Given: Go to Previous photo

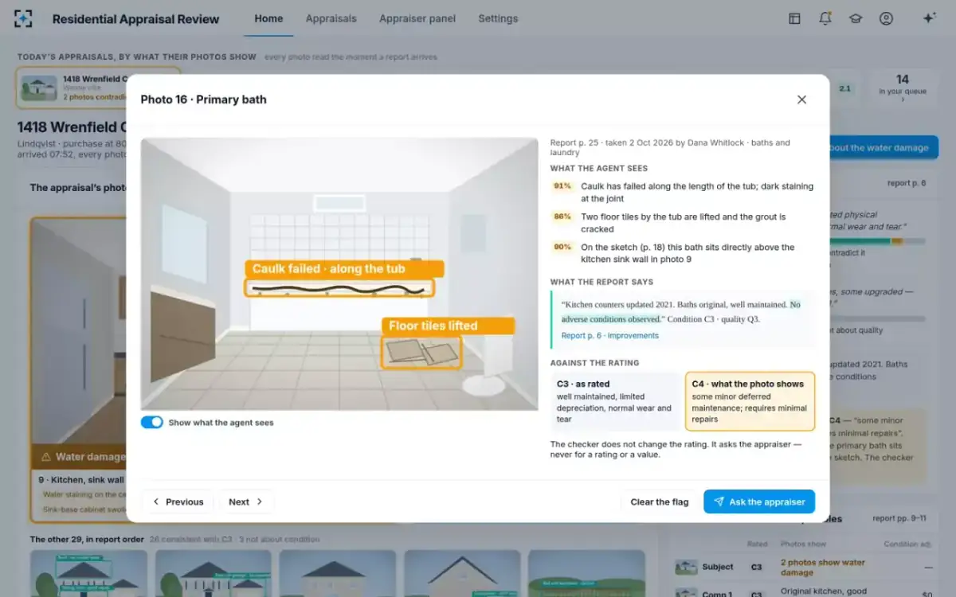Looking at the screenshot, I should click(178, 501).
